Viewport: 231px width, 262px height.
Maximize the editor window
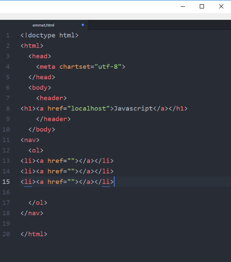(202, 6)
